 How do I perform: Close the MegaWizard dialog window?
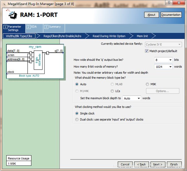(179, 3)
